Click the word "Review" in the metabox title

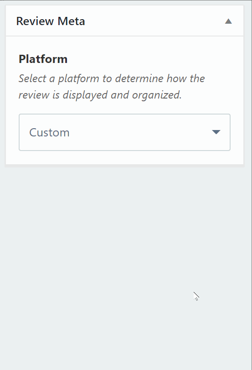35,21
